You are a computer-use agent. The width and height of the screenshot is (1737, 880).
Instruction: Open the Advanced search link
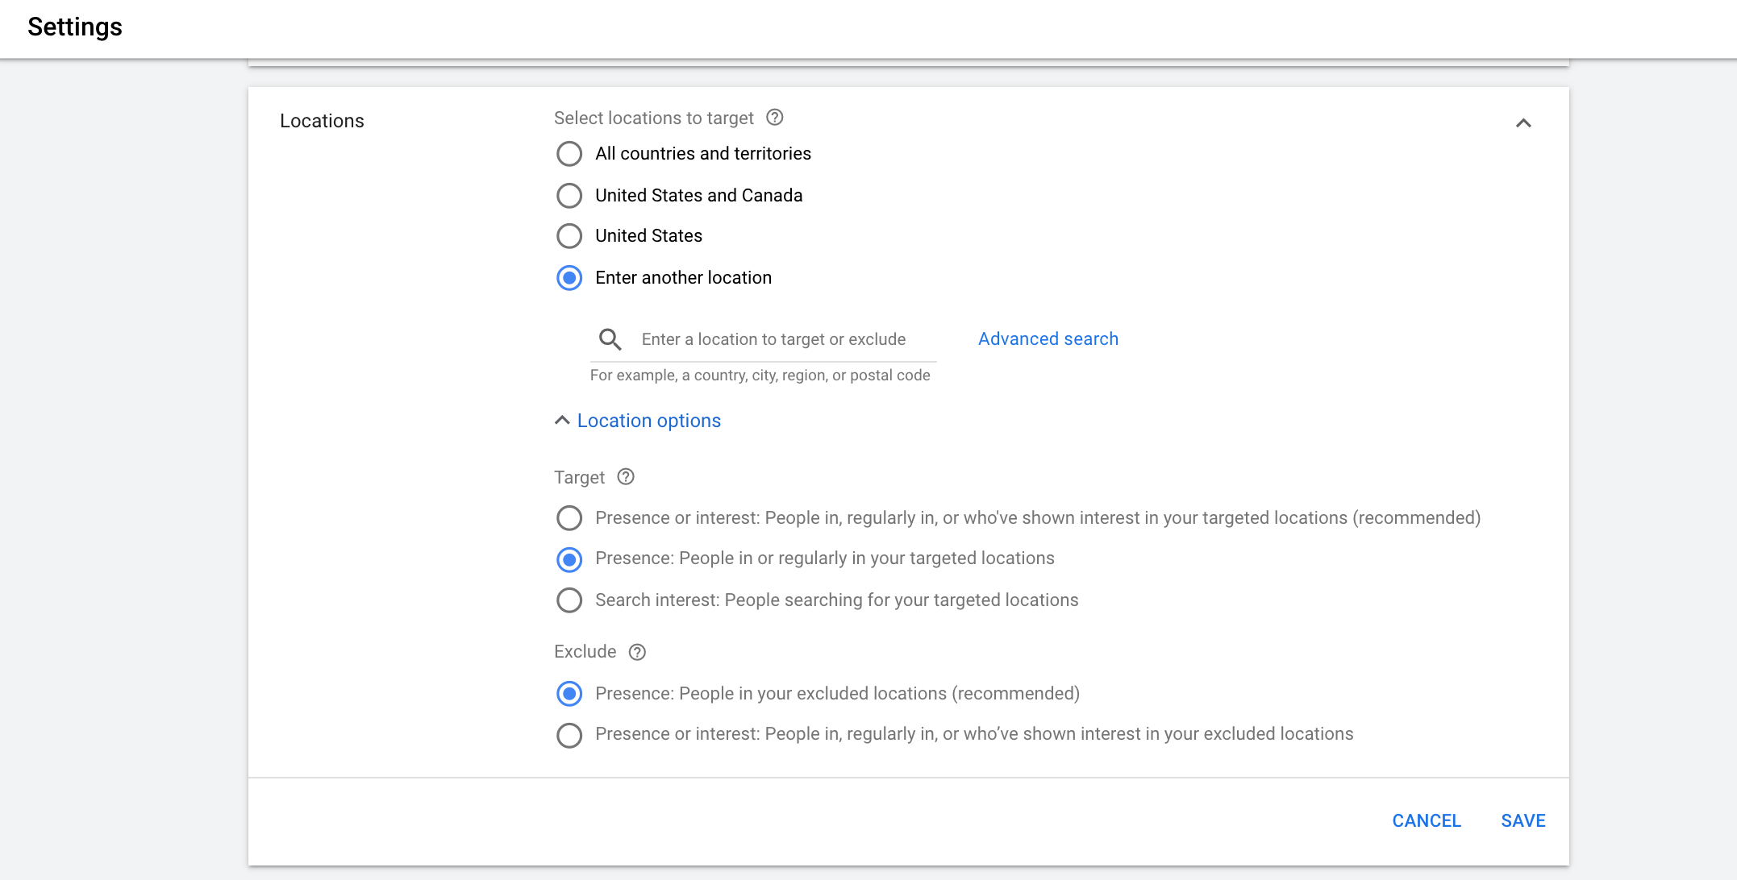pos(1048,339)
